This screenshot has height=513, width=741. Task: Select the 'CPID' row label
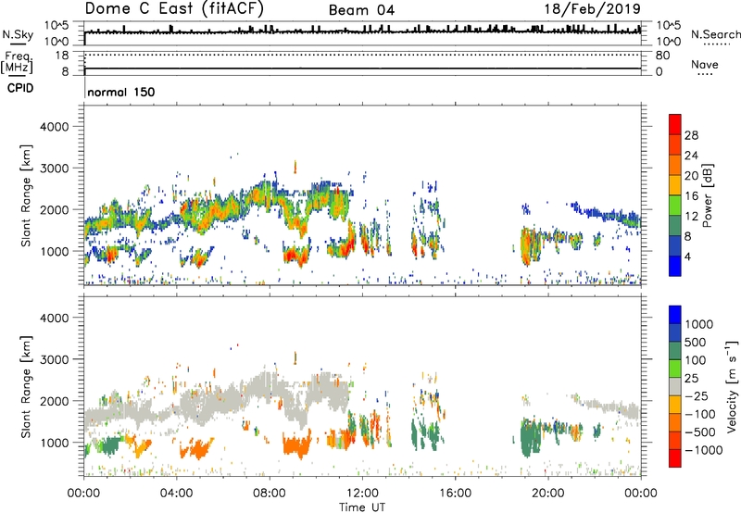pyautogui.click(x=20, y=88)
